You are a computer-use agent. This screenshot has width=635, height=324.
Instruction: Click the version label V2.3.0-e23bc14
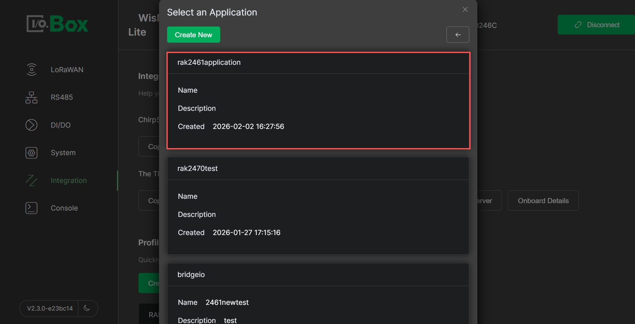tap(50, 309)
